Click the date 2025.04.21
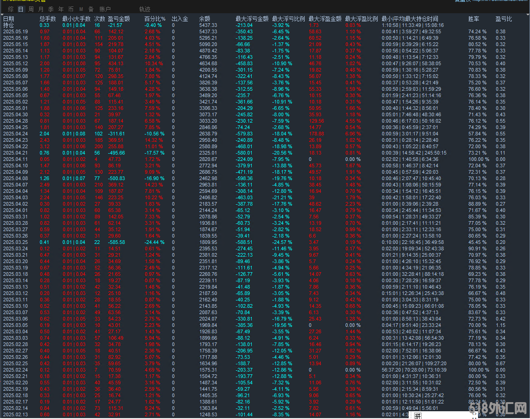Viewport: 530px width, 419px height. tap(16, 153)
